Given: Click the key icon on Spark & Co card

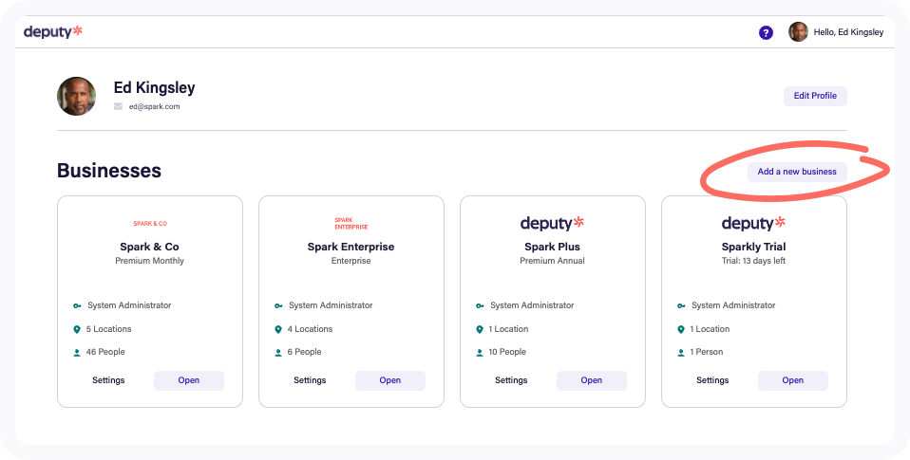Looking at the screenshot, I should tap(77, 306).
